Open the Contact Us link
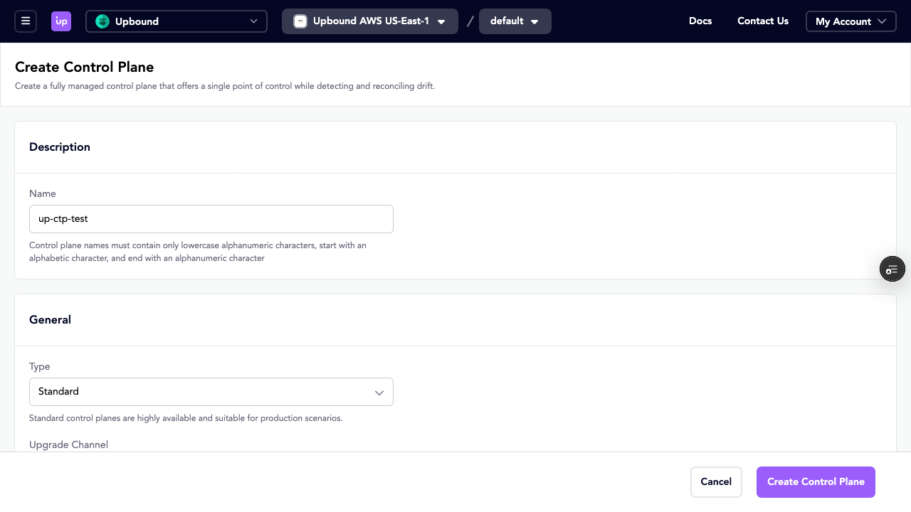Image resolution: width=911 pixels, height=512 pixels. tap(762, 21)
